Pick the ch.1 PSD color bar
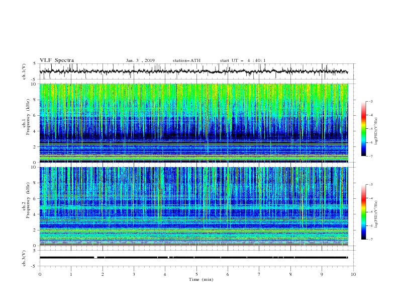This screenshot has height=308, width=398. click(363, 128)
